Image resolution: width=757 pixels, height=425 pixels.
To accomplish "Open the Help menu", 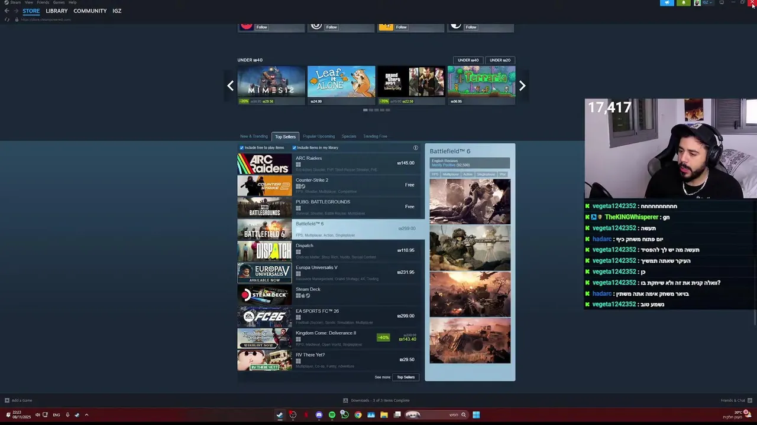I will [x=72, y=2].
